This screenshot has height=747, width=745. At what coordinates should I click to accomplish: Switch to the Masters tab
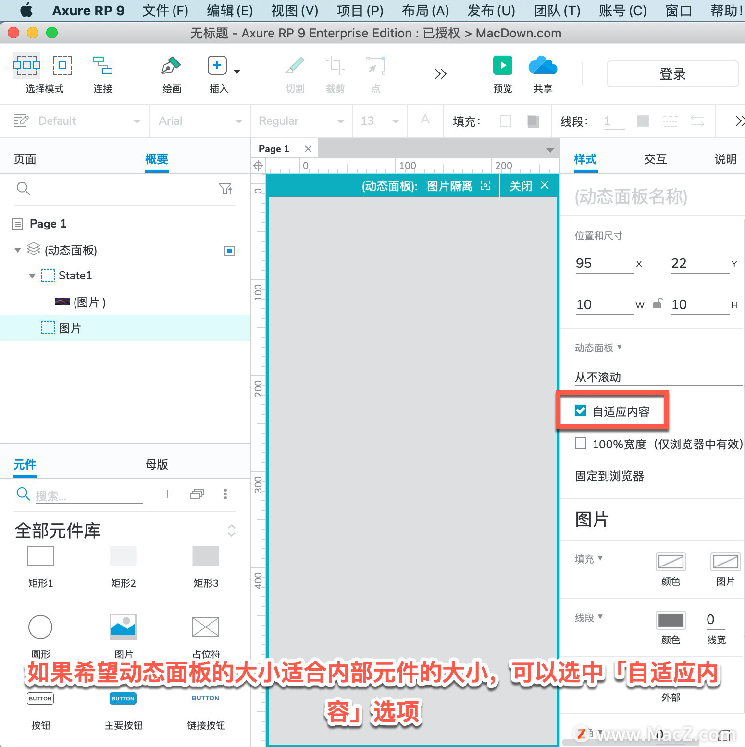[x=157, y=465]
